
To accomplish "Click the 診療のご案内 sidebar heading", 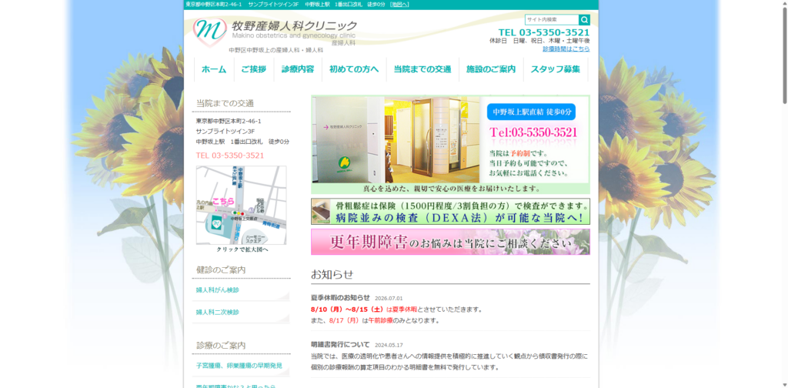I will tap(221, 346).
